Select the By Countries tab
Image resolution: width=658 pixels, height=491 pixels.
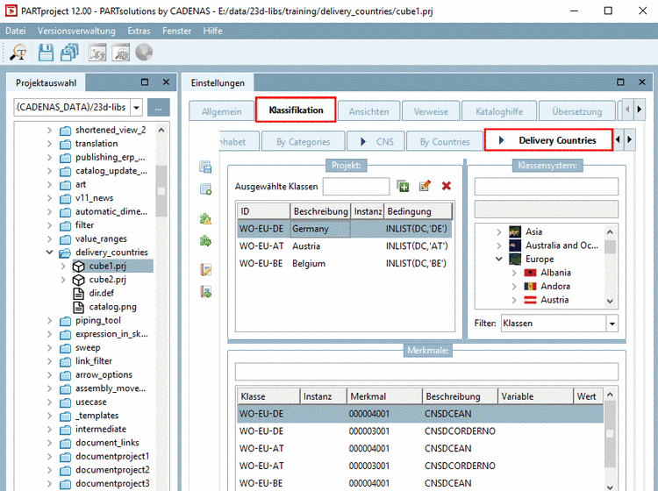pyautogui.click(x=445, y=142)
